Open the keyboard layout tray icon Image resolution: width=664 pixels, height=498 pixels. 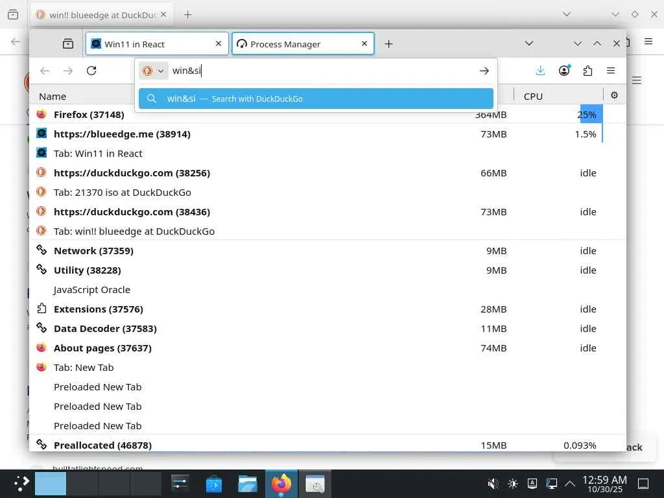(532, 483)
